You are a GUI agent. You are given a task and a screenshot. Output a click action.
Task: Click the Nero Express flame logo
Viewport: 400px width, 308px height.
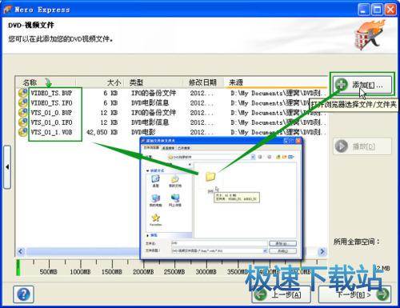(370, 34)
